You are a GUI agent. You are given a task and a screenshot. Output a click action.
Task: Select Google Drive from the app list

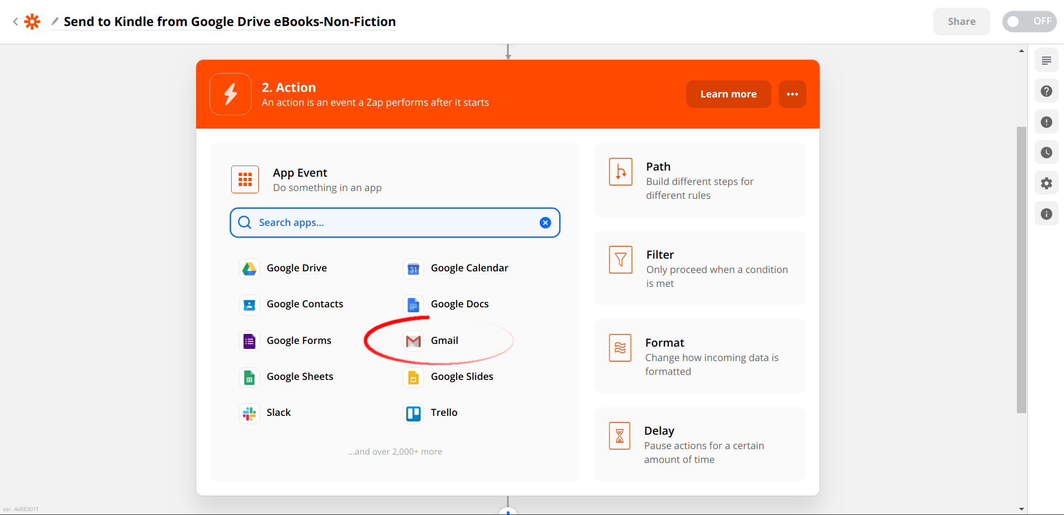click(x=296, y=267)
